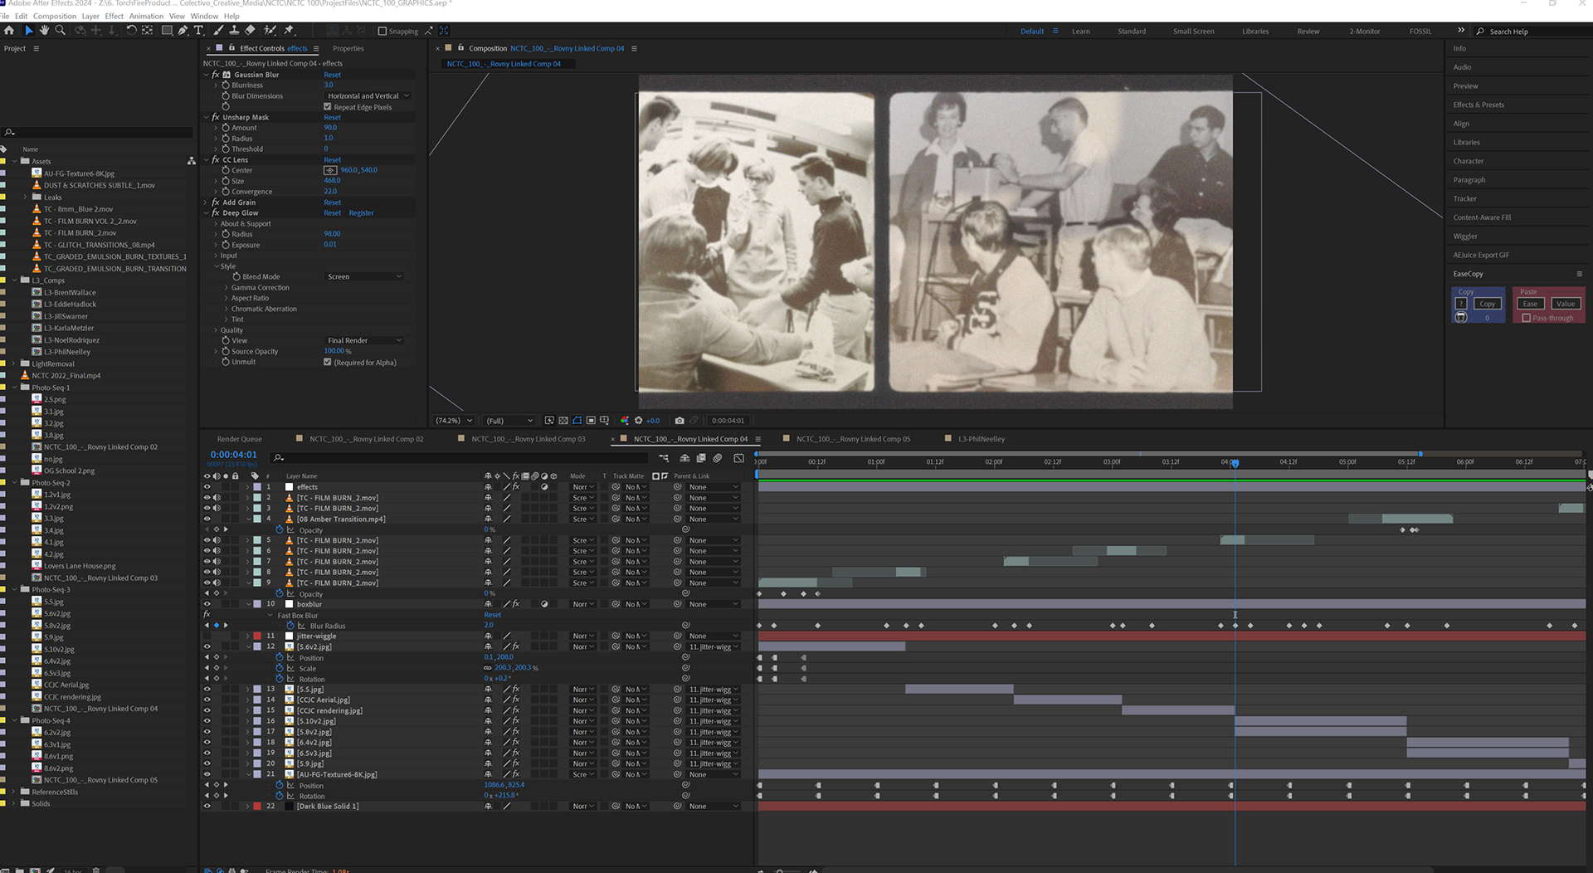The height and width of the screenshot is (873, 1593).
Task: Choose the Clone Stamp tool
Action: point(234,31)
